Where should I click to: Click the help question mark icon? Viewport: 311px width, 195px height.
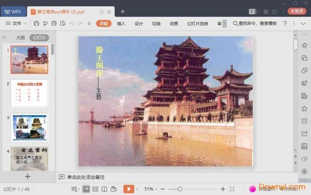285,24
